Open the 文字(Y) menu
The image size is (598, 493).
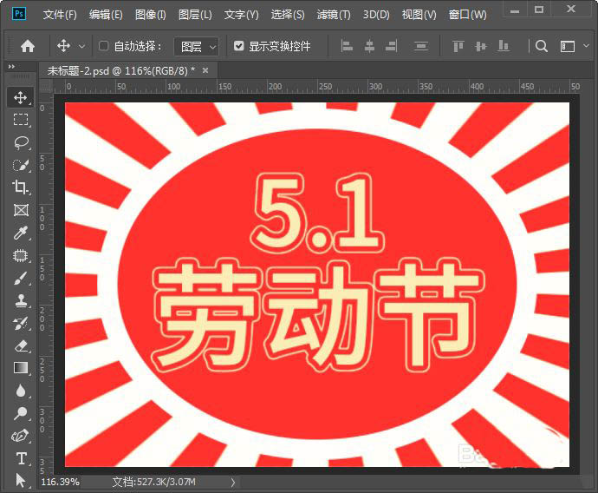tap(241, 15)
